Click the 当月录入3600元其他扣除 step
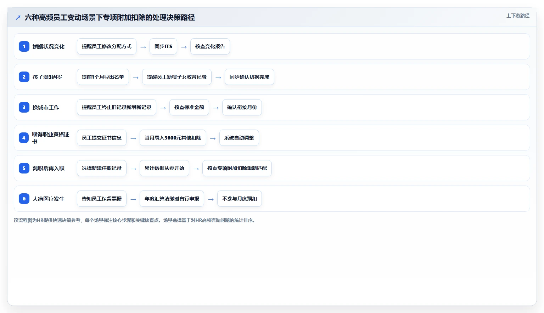This screenshot has height=313, width=544. (x=173, y=138)
